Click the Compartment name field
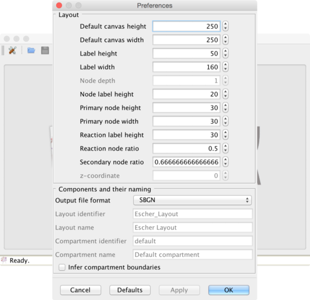The width and height of the screenshot is (310, 300). pos(192,254)
